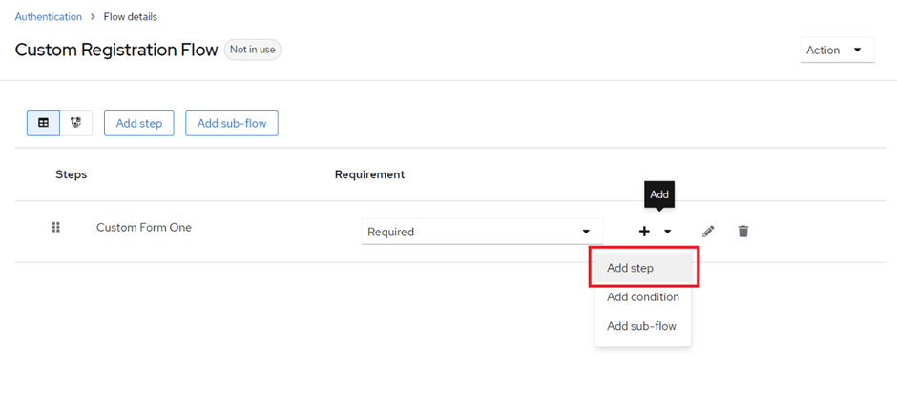Click the Steps column header
Image resolution: width=897 pixels, height=406 pixels.
71,174
